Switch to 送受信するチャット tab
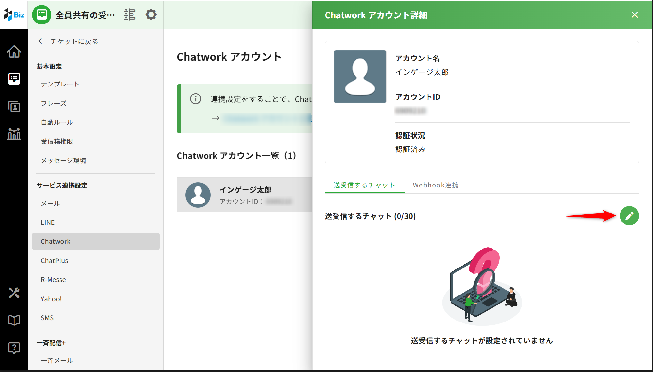This screenshot has width=653, height=372. (x=364, y=185)
